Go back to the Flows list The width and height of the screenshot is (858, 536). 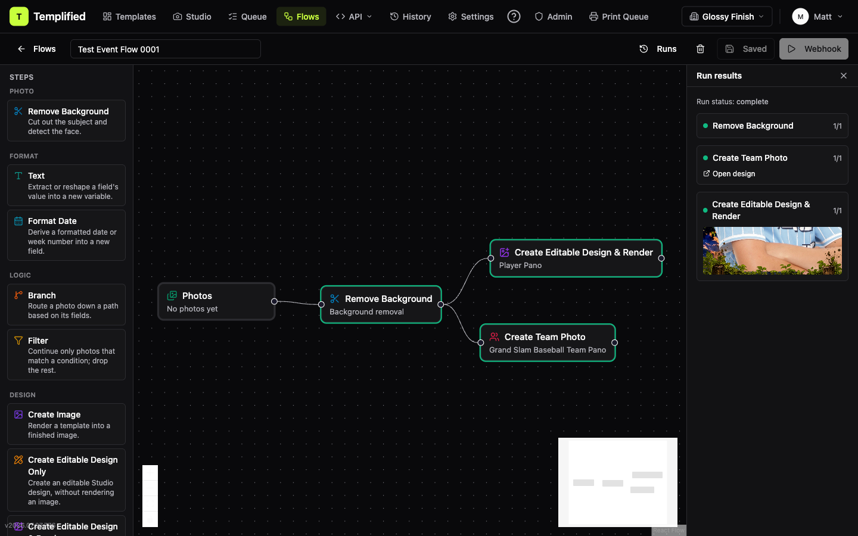(x=36, y=49)
